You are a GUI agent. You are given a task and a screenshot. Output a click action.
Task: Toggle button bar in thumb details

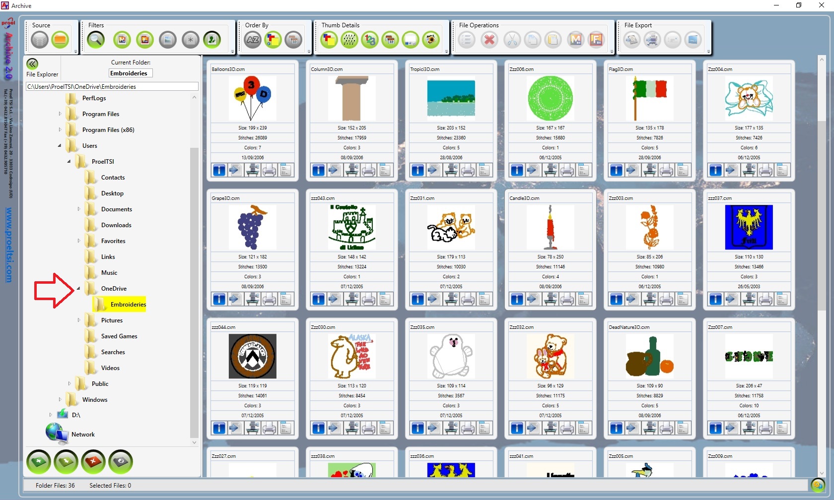click(x=411, y=40)
